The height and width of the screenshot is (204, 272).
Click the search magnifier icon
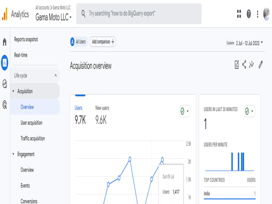point(84,14)
